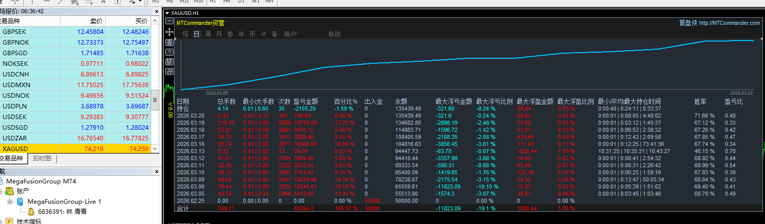This screenshot has width=765, height=224.
Task: Expand the 技术指标 indicators node
Action: tap(2, 221)
